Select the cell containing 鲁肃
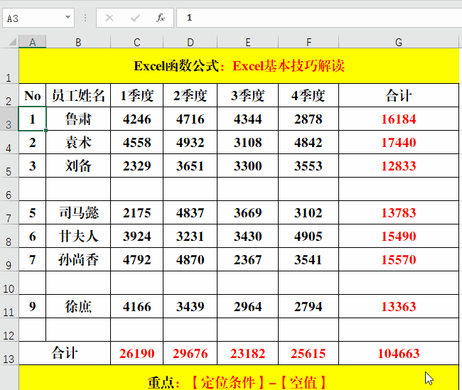Image resolution: width=462 pixels, height=390 pixels. [x=78, y=119]
